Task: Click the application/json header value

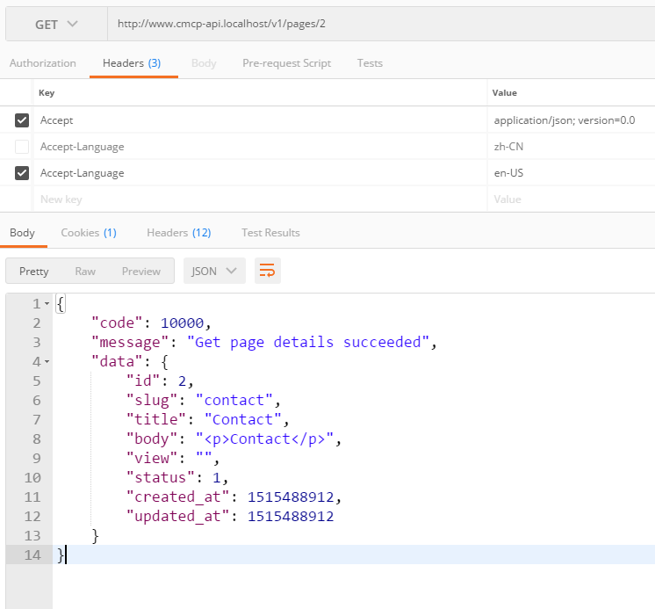Action: tap(564, 120)
